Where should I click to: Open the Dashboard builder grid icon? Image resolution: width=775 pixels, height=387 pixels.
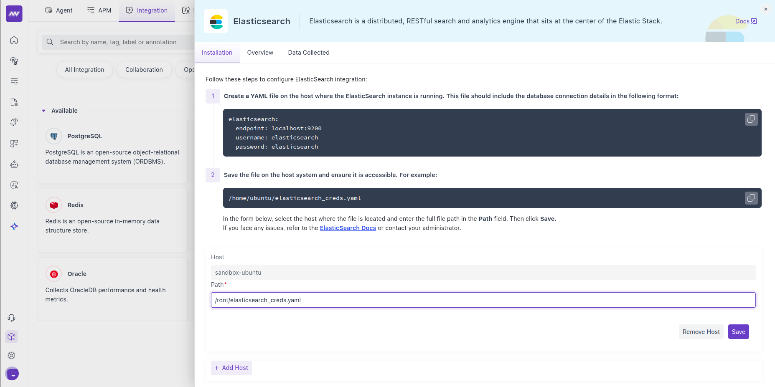point(14,143)
